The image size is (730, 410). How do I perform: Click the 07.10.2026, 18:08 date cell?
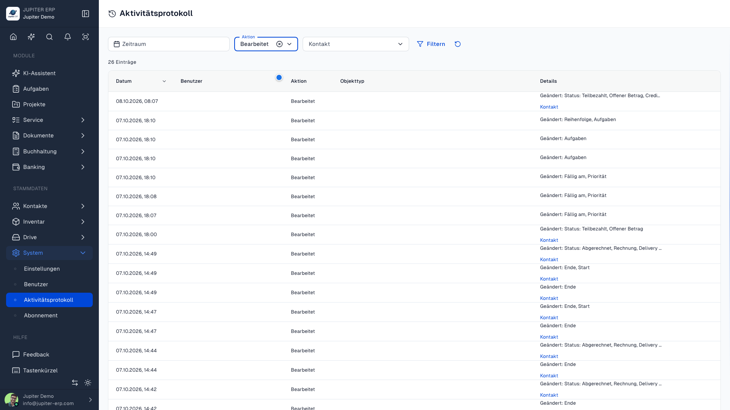click(x=136, y=197)
